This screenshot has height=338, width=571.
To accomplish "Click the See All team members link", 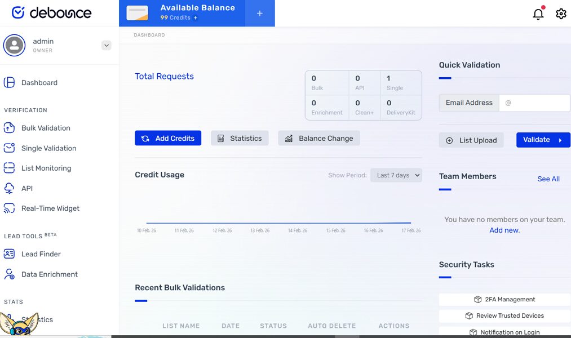I will click(548, 179).
